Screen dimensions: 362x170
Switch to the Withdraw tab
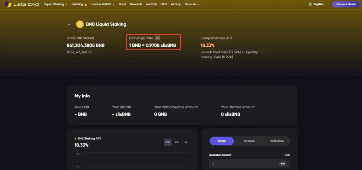(277, 141)
